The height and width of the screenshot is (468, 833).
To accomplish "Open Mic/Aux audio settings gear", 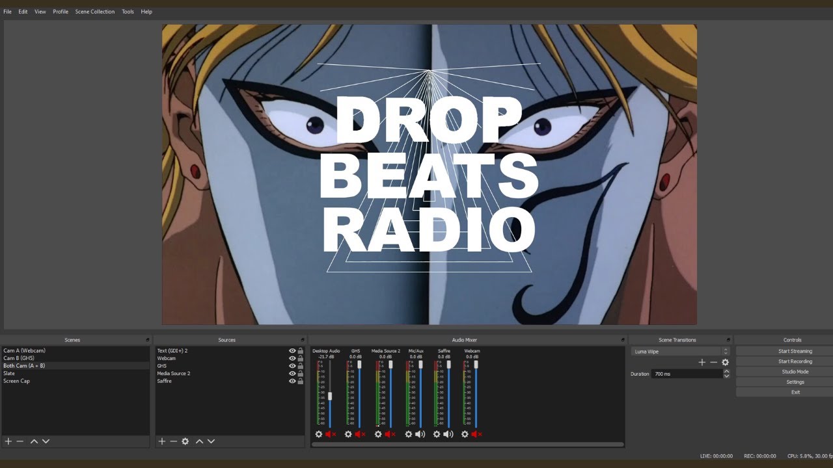I will tap(408, 434).
